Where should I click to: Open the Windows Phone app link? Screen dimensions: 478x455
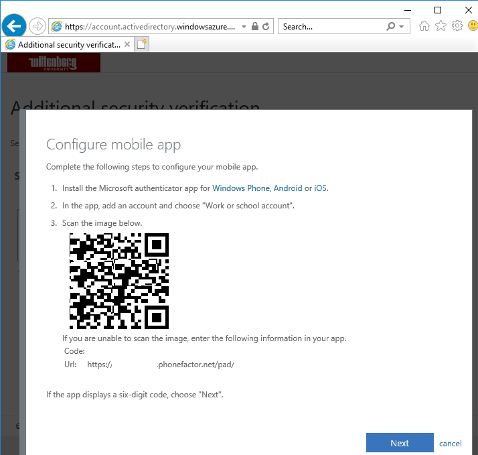coord(241,188)
